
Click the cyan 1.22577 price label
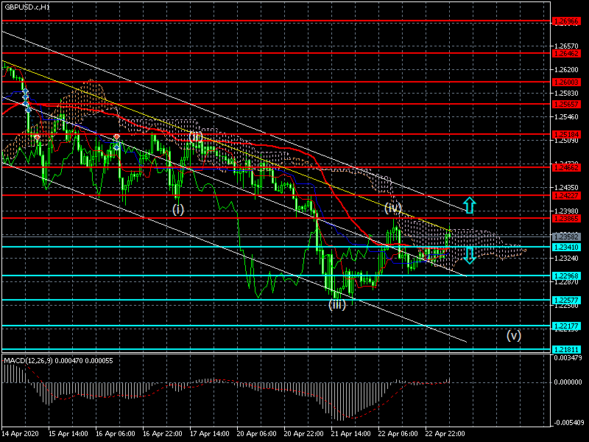[566, 300]
